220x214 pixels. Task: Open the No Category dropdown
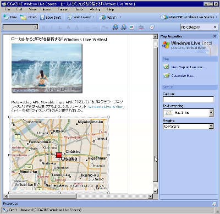tap(199, 28)
